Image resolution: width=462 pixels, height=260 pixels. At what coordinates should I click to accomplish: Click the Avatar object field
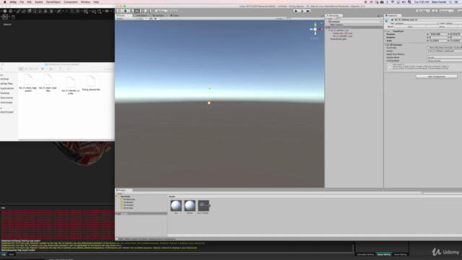click(445, 51)
